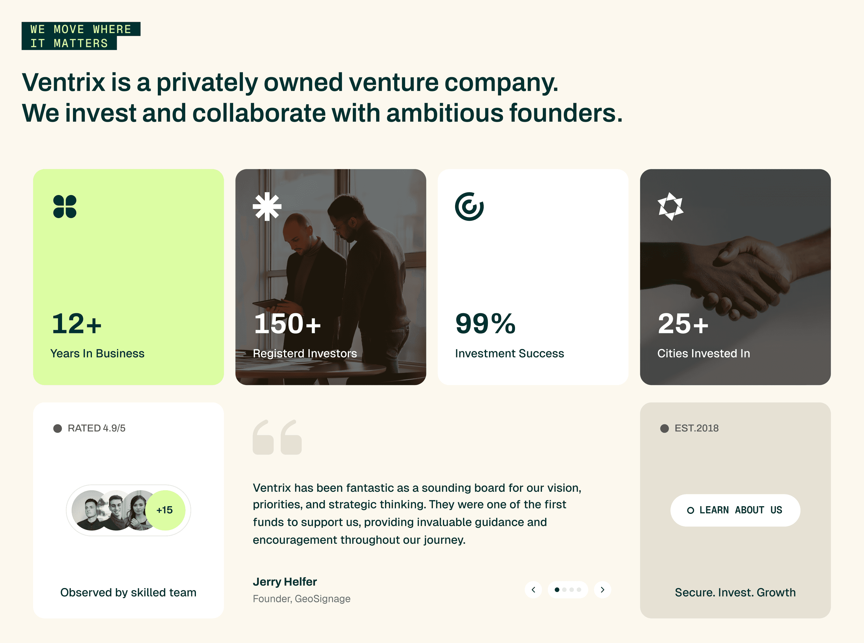Screen dimensions: 864x643
Task: Open the 25+ Cities Invested In card
Action: pos(735,277)
